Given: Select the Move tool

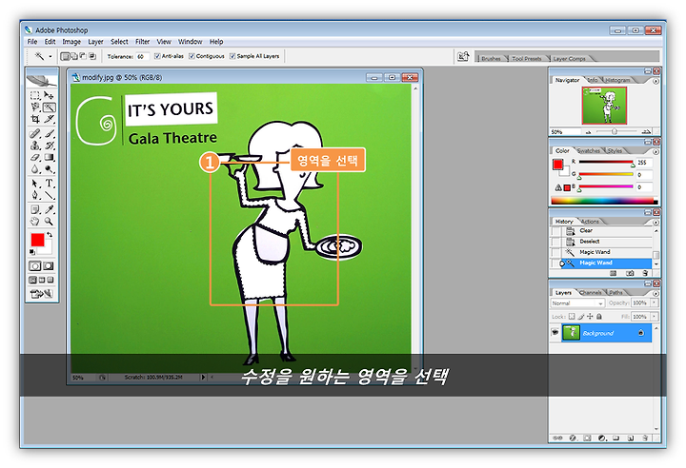Looking at the screenshot, I should click(49, 95).
